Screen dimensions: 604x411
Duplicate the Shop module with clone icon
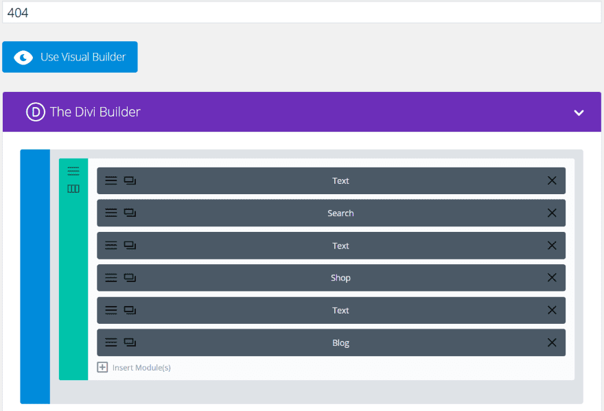coord(130,278)
